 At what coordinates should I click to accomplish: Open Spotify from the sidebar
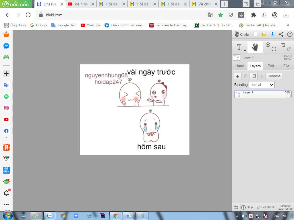[6, 97]
